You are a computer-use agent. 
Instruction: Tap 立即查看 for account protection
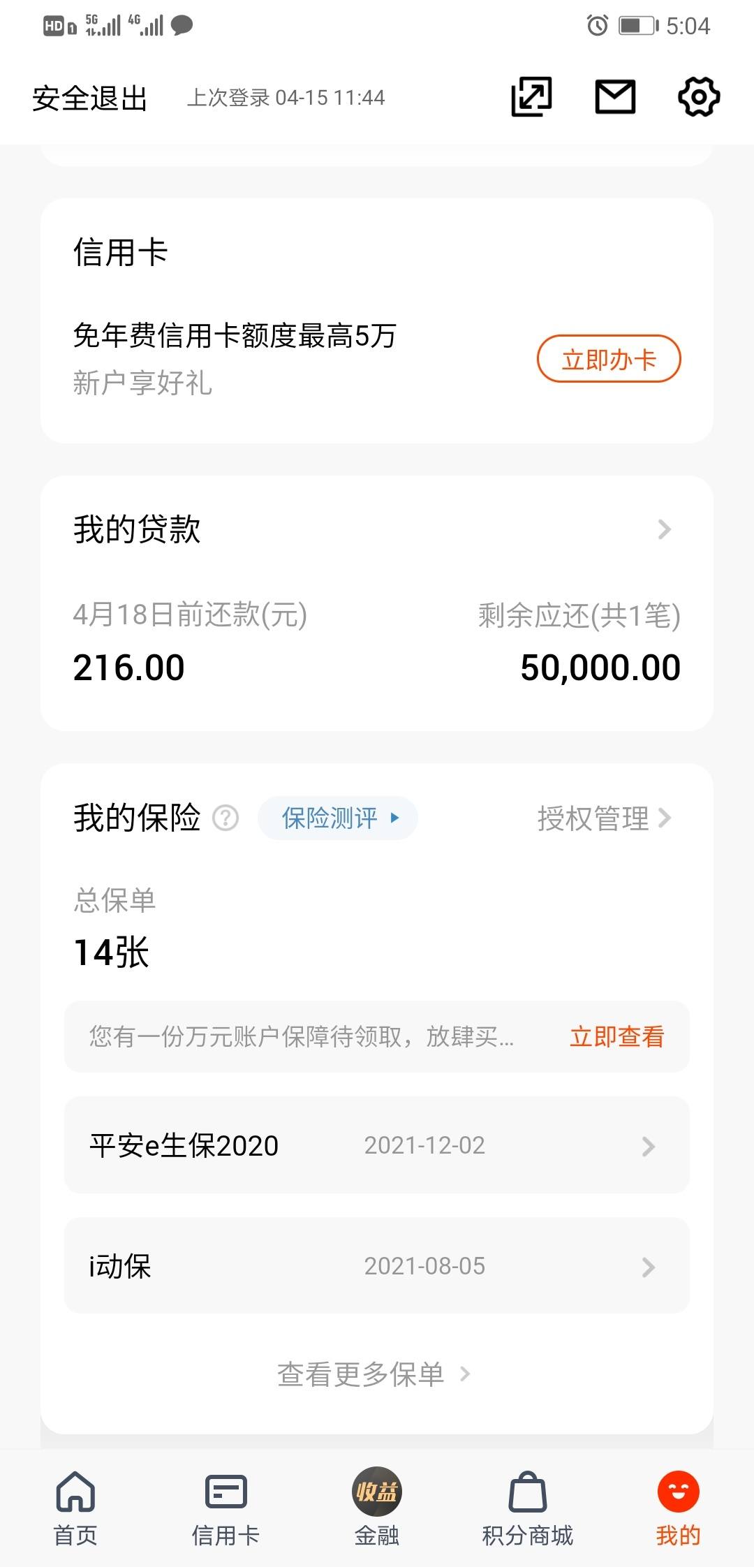click(616, 1037)
